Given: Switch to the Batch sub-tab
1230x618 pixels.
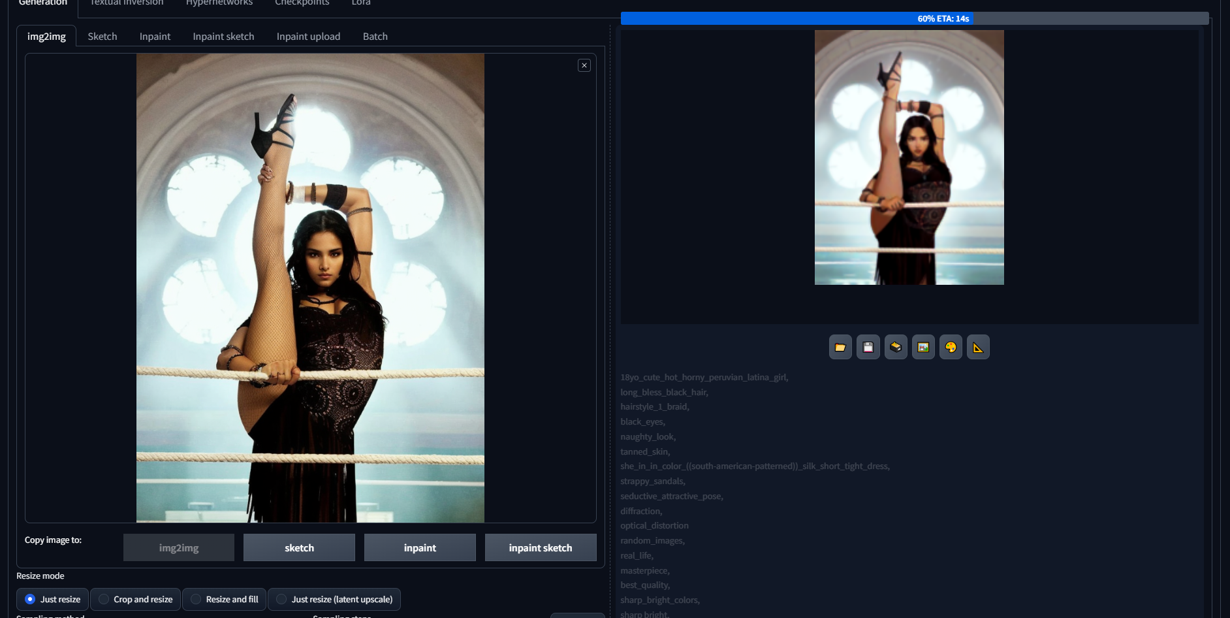Looking at the screenshot, I should point(375,37).
